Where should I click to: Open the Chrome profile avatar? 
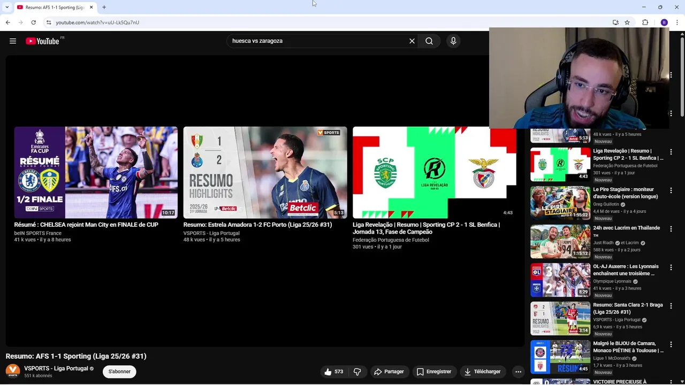(664, 22)
